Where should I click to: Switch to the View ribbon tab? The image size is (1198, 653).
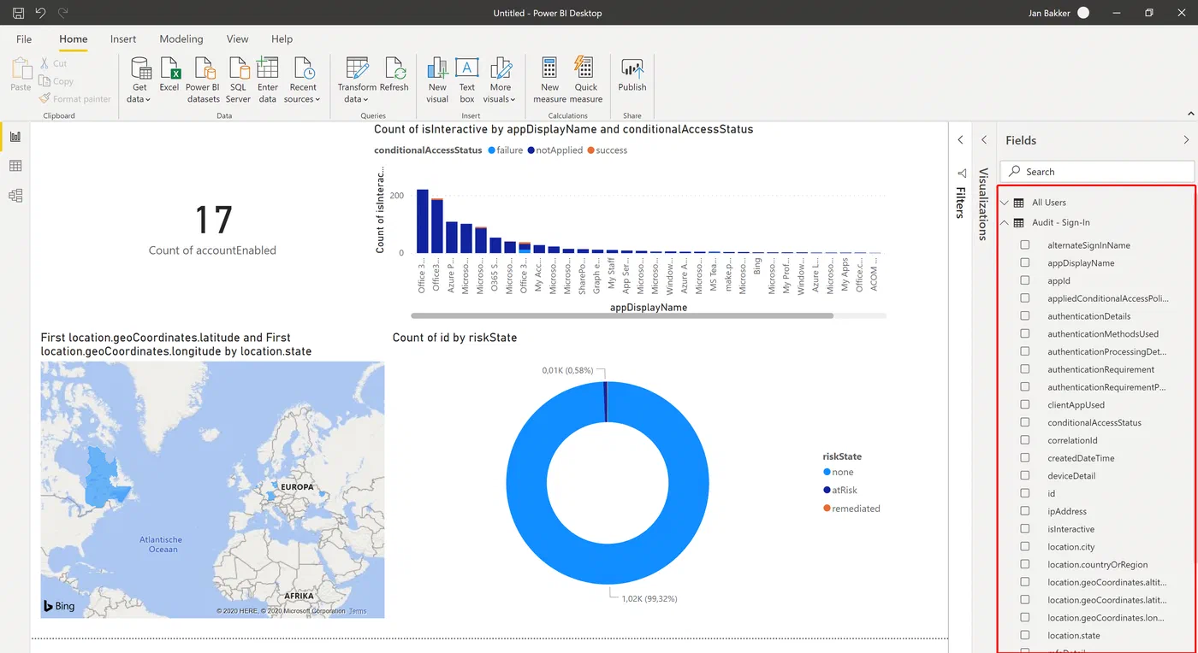pyautogui.click(x=237, y=38)
